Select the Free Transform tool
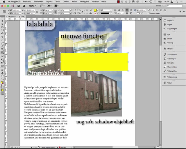 pyautogui.click(x=2, y=60)
